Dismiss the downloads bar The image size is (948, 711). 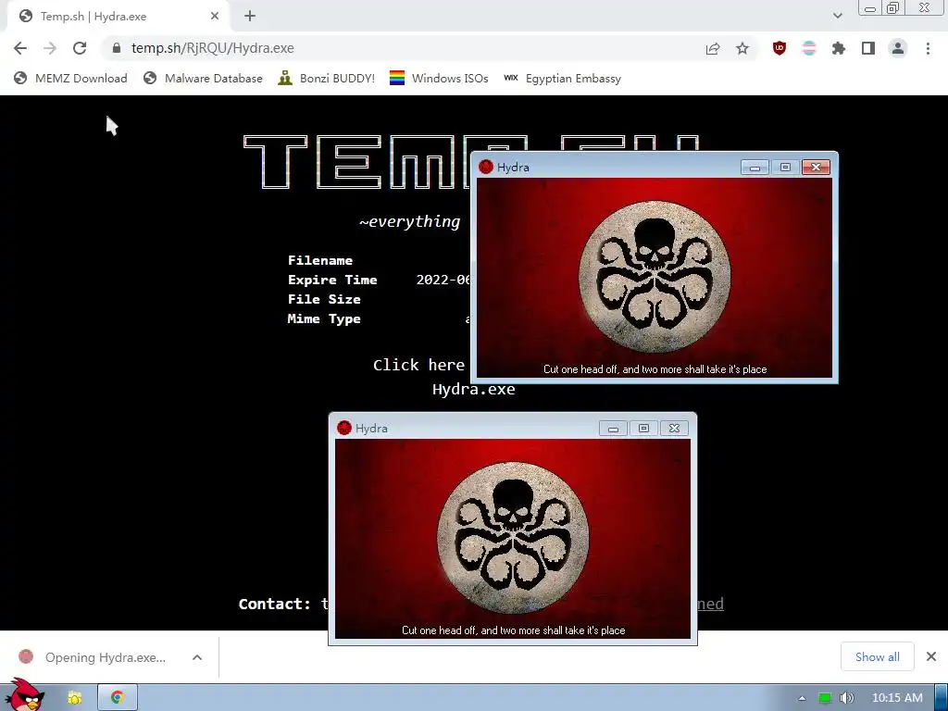coord(931,656)
